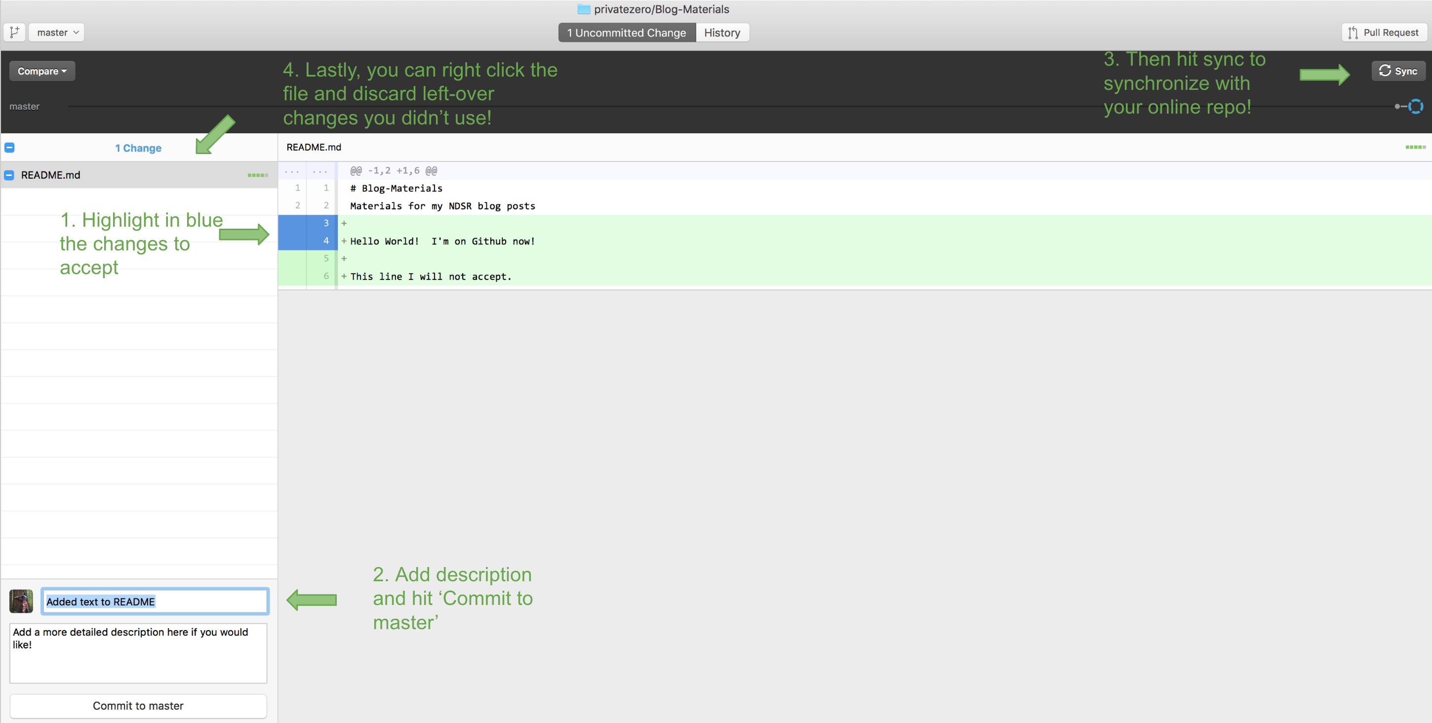Click the detailed description text area

click(x=138, y=652)
